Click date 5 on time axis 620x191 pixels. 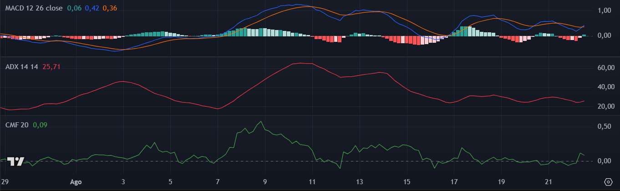170,182
